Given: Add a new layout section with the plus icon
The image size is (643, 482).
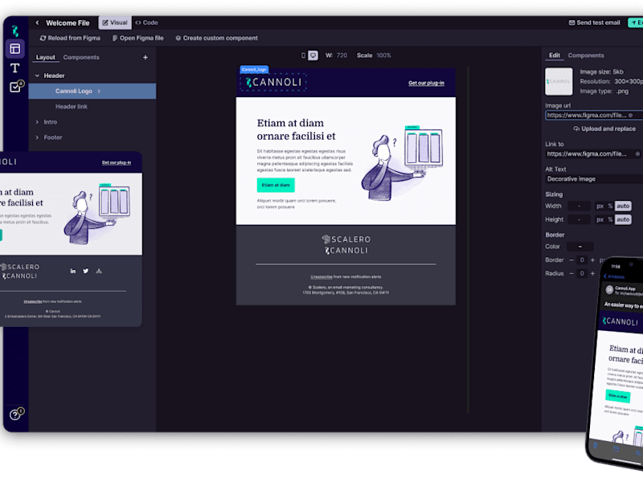Looking at the screenshot, I should click(x=145, y=57).
